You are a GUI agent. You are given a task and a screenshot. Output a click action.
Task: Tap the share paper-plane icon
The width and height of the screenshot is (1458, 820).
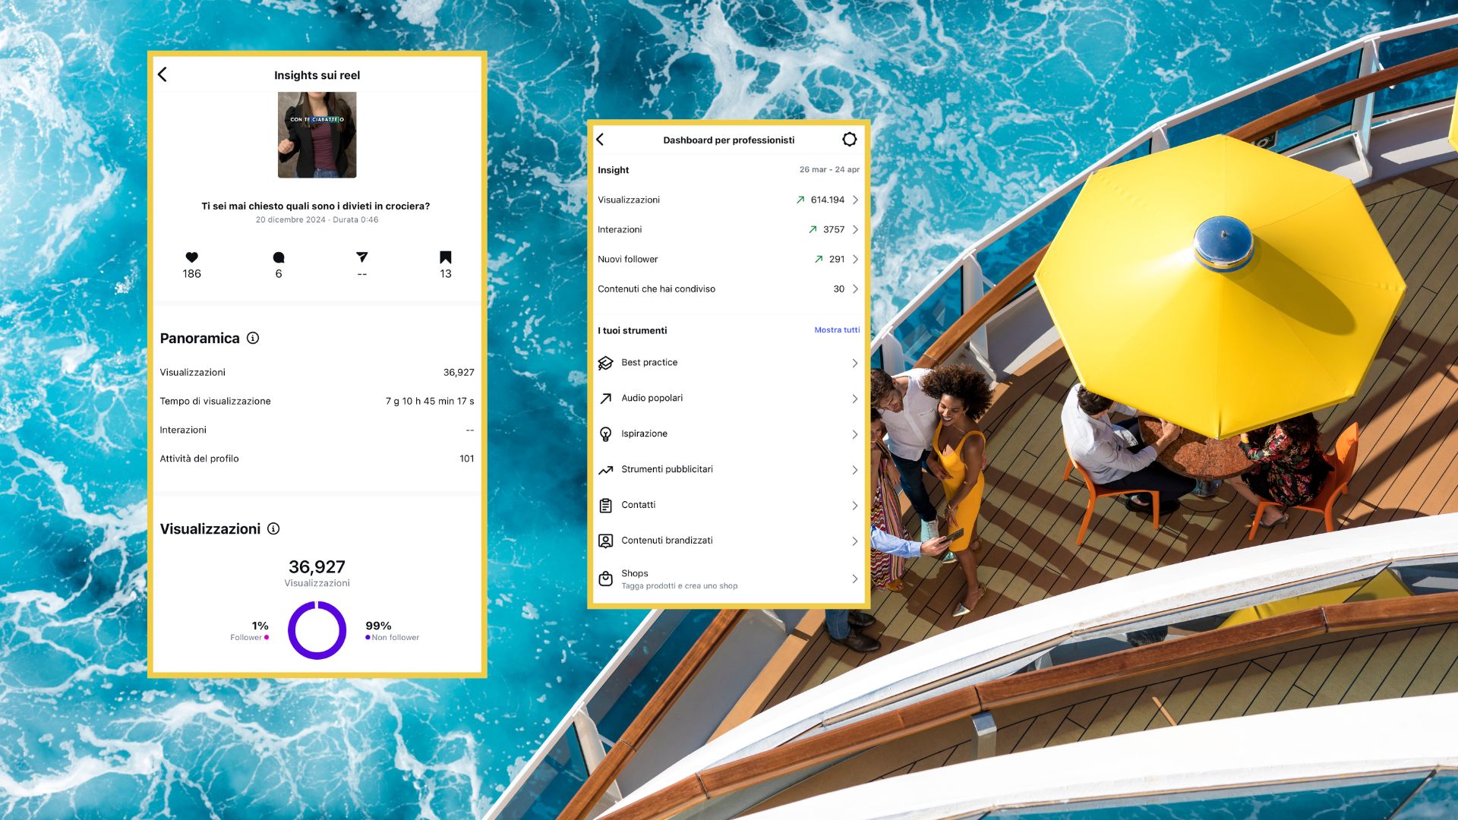361,257
